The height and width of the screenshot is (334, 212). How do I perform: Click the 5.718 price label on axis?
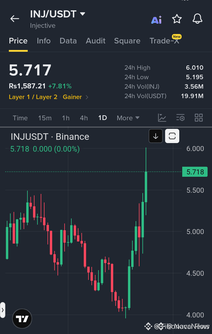(x=195, y=172)
